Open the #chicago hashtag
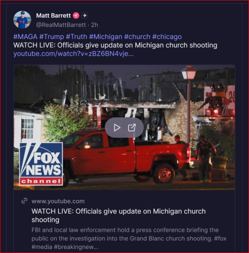249x253 pixels. point(167,36)
